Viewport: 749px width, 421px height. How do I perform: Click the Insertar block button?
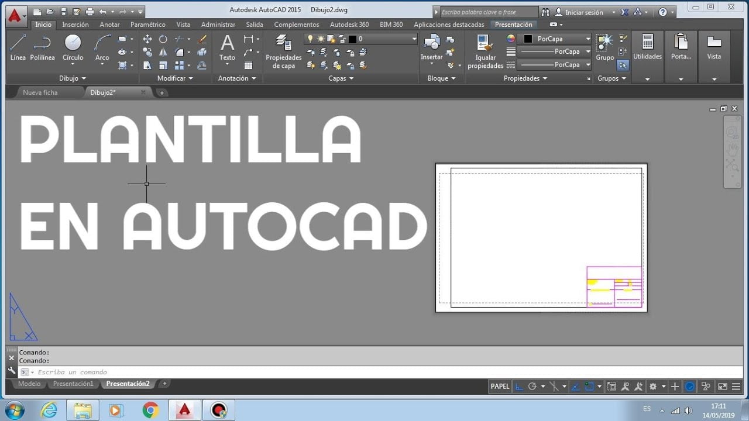432,48
